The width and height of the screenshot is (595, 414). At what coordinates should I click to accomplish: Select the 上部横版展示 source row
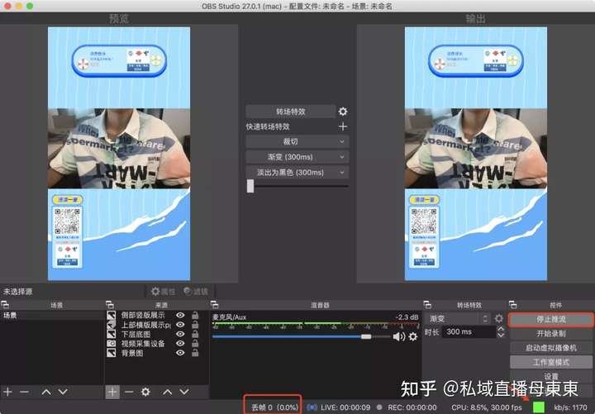(157, 325)
